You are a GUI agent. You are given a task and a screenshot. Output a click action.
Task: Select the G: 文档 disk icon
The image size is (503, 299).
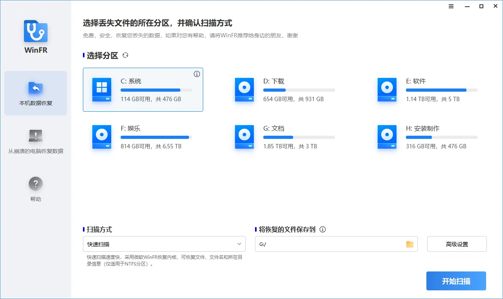(x=244, y=137)
